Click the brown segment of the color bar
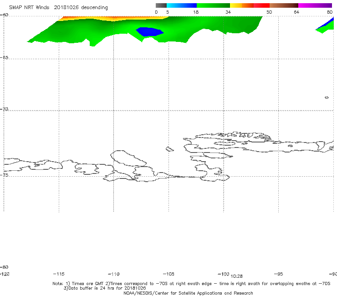The image size is (337, 296). [284, 5]
